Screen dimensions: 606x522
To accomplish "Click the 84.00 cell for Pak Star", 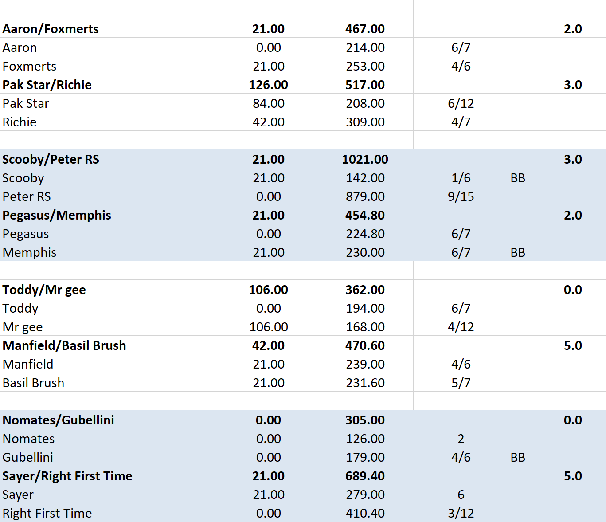I will click(x=268, y=103).
